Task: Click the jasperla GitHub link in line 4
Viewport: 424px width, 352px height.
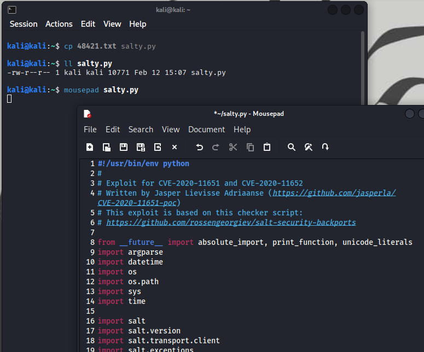Action: click(x=334, y=193)
